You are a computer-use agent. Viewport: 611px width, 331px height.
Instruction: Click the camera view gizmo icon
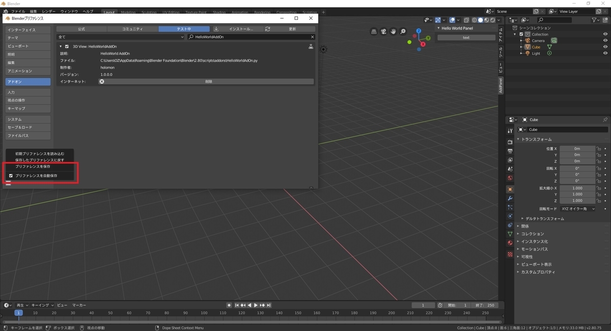384,32
